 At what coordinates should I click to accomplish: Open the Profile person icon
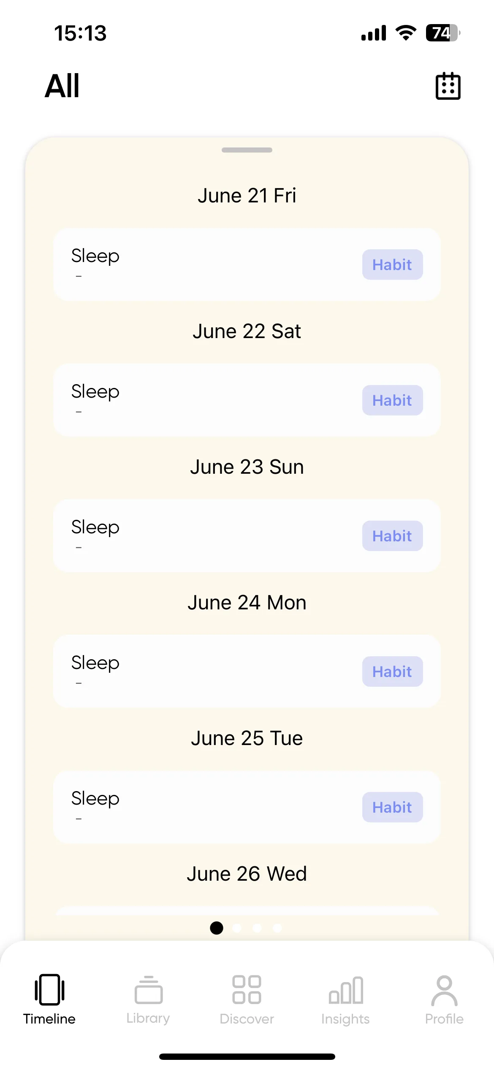pos(444,990)
